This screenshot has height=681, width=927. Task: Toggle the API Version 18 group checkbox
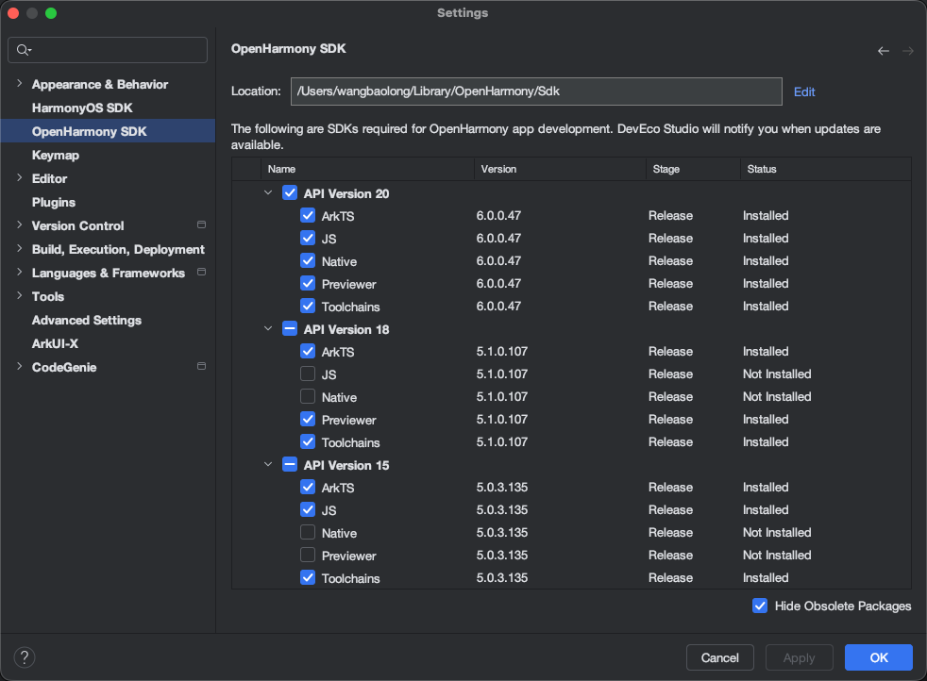[290, 329]
